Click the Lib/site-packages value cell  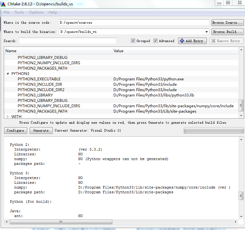point(155,111)
